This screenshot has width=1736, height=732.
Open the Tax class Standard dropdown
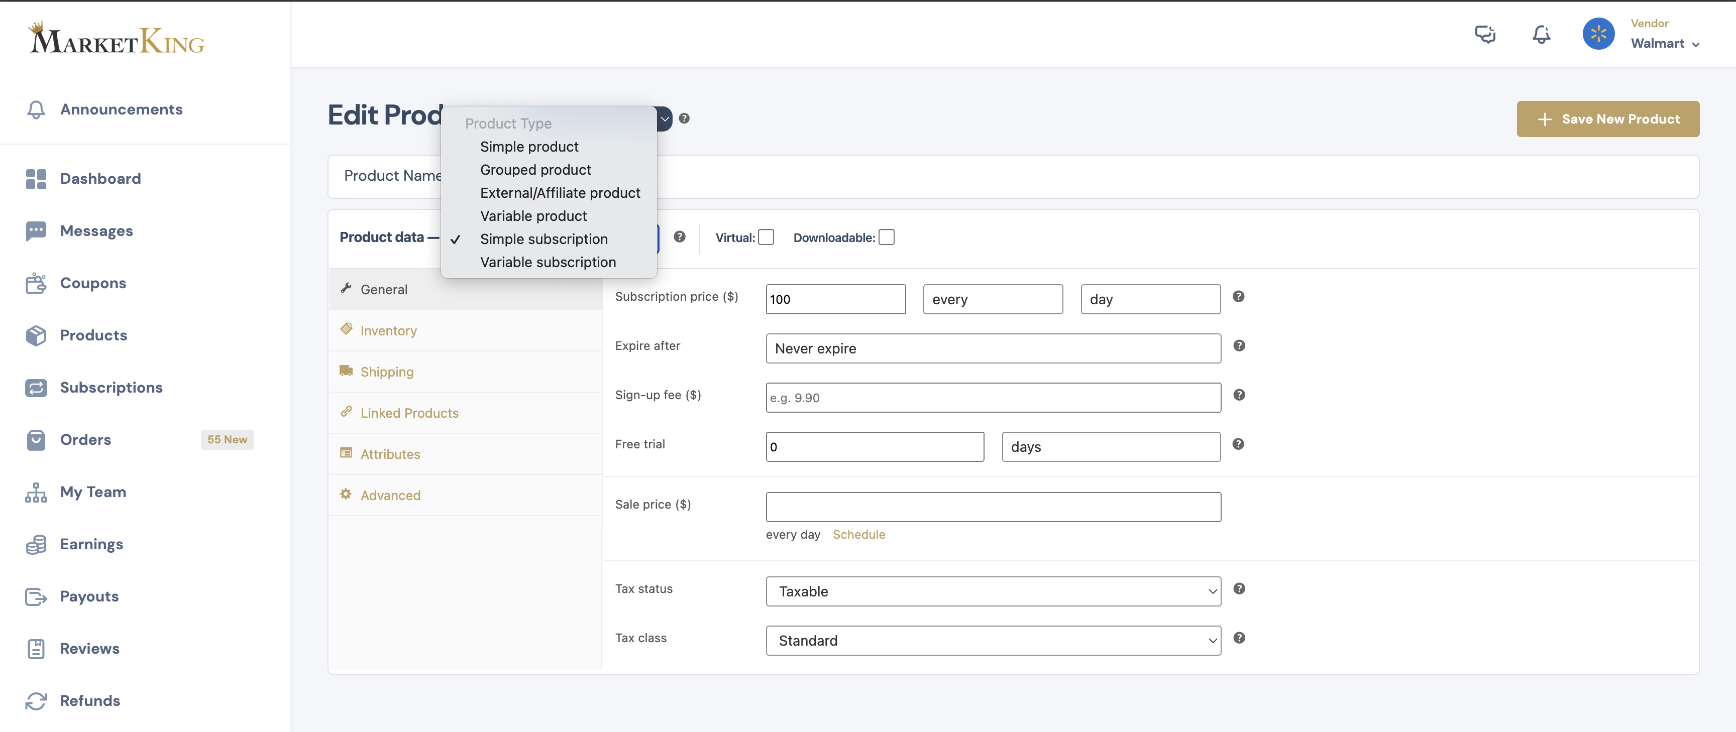pyautogui.click(x=993, y=641)
